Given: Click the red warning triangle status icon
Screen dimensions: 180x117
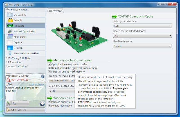Looking at the screenshot, I should [x=8, y=79].
